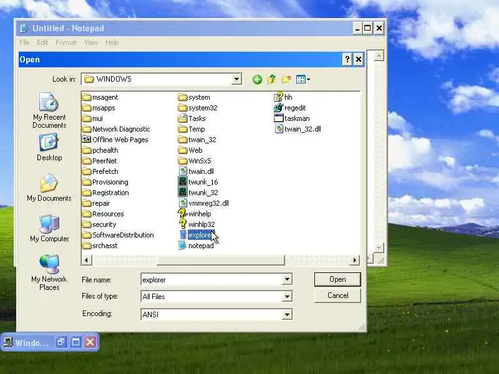
Task: Select the repair folder
Action: click(x=96, y=203)
